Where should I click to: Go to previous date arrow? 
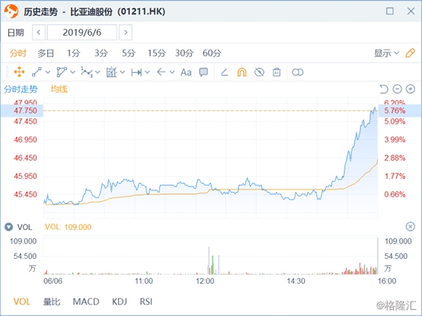(x=39, y=33)
